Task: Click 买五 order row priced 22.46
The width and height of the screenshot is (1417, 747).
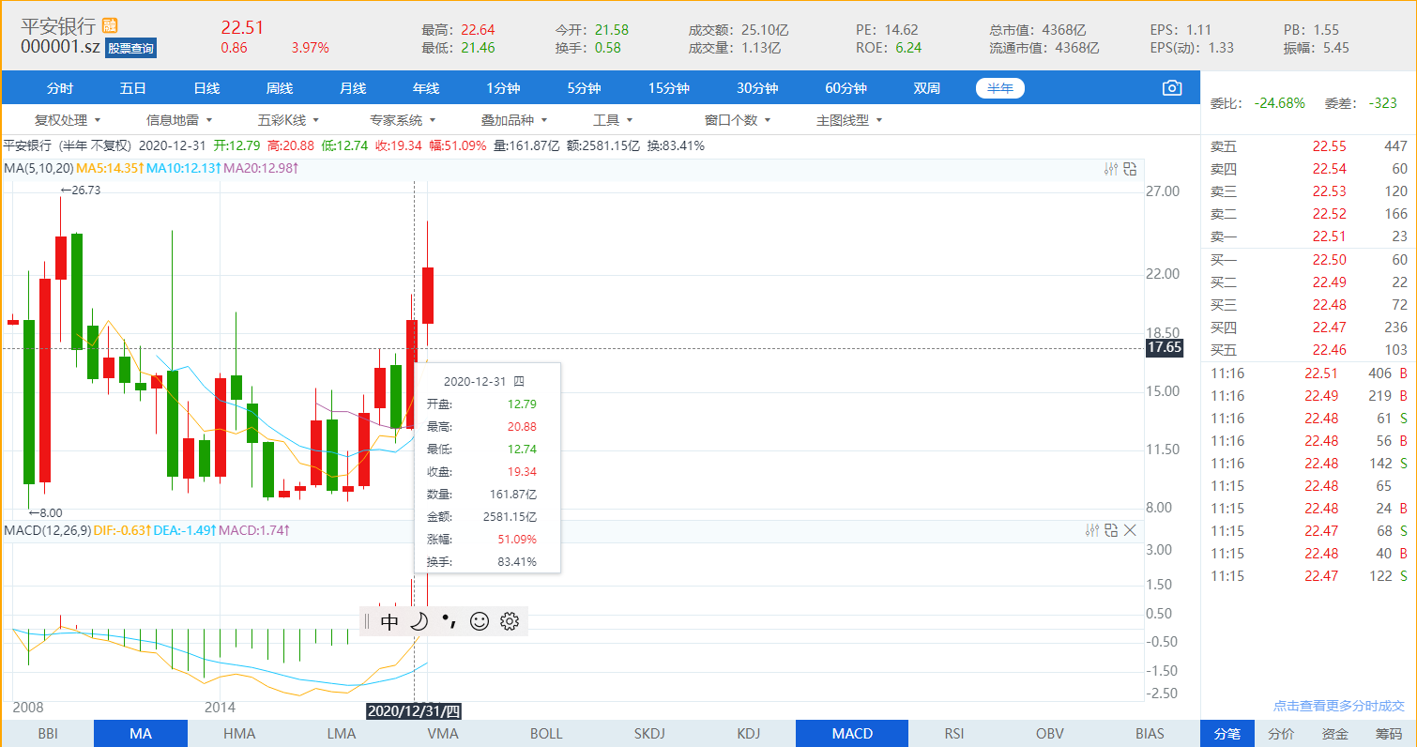Action: pos(1309,350)
